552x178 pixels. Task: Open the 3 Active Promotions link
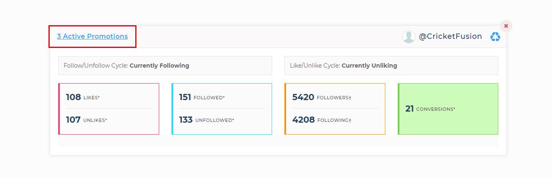[92, 37]
